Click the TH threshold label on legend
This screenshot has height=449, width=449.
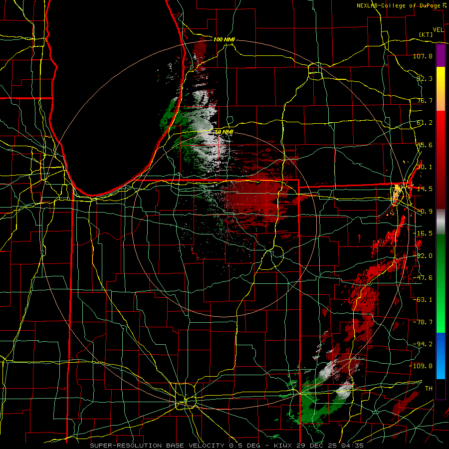tap(429, 389)
